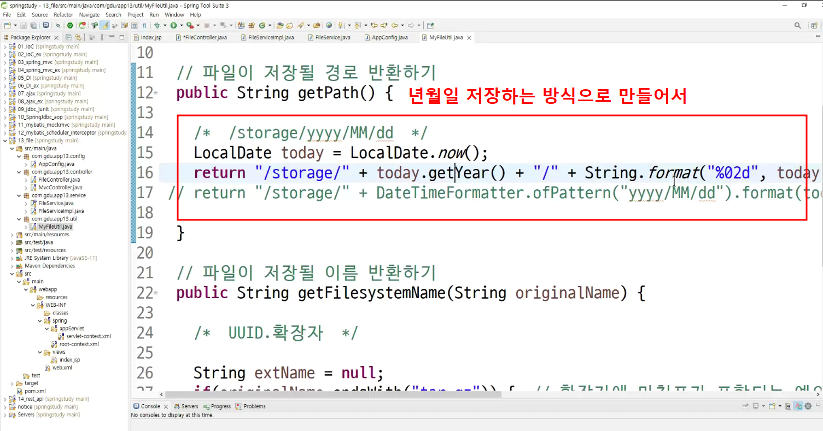Select the Progress tab in bottom panel
Image resolution: width=823 pixels, height=431 pixels.
pos(217,406)
